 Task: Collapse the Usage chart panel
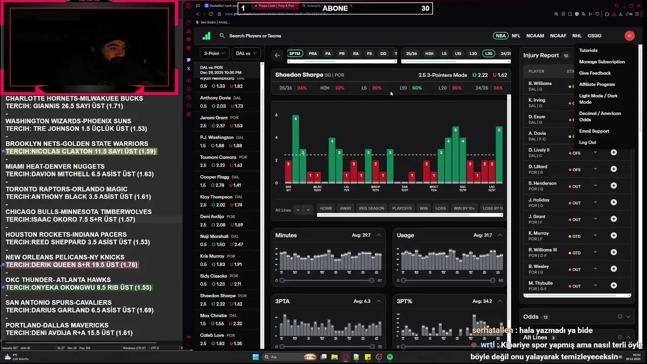tap(500, 235)
